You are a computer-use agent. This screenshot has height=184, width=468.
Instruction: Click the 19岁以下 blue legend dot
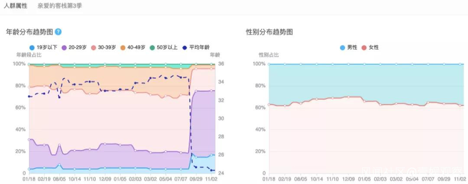click(32, 47)
